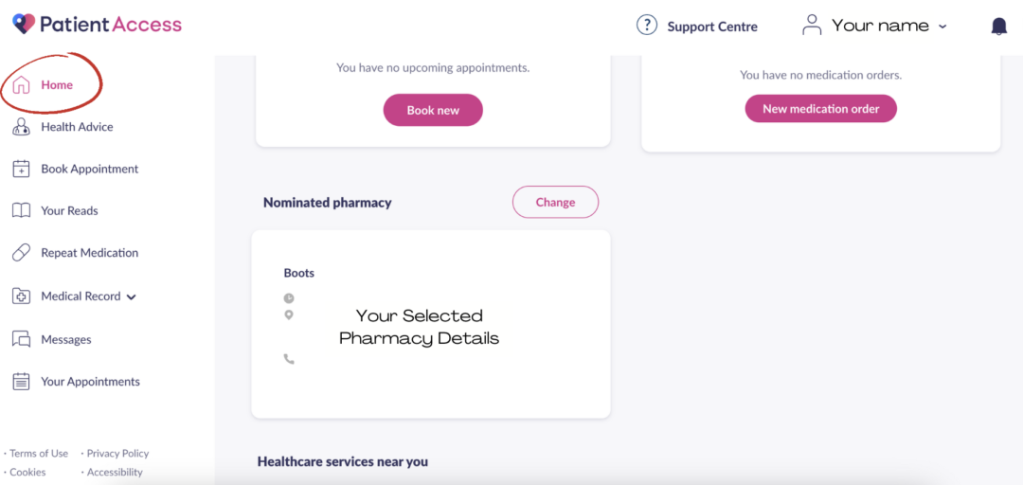
Task: Go to Health Advice in sidebar
Action: pos(77,127)
